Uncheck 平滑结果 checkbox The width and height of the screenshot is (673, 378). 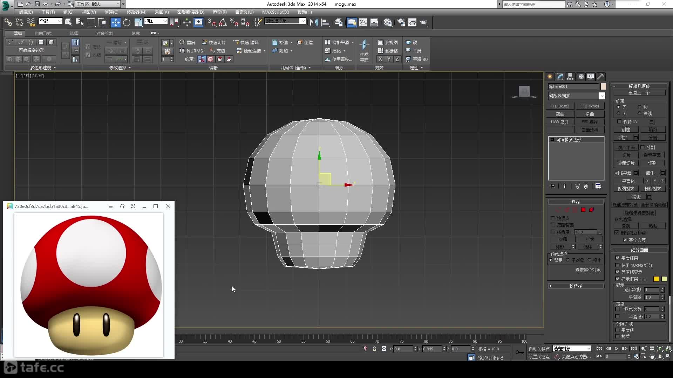(x=617, y=258)
